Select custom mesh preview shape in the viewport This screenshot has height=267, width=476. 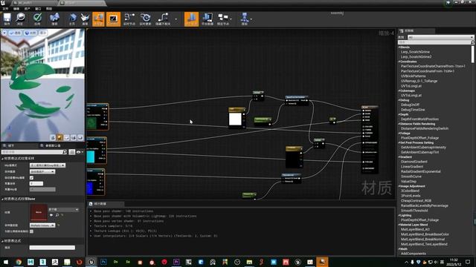point(80,138)
